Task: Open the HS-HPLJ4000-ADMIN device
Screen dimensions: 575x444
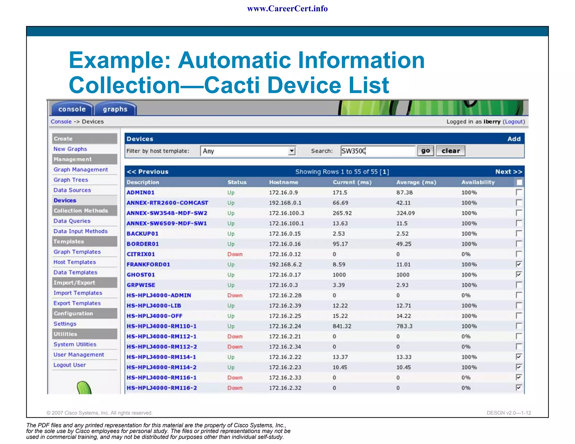Action: (x=159, y=295)
